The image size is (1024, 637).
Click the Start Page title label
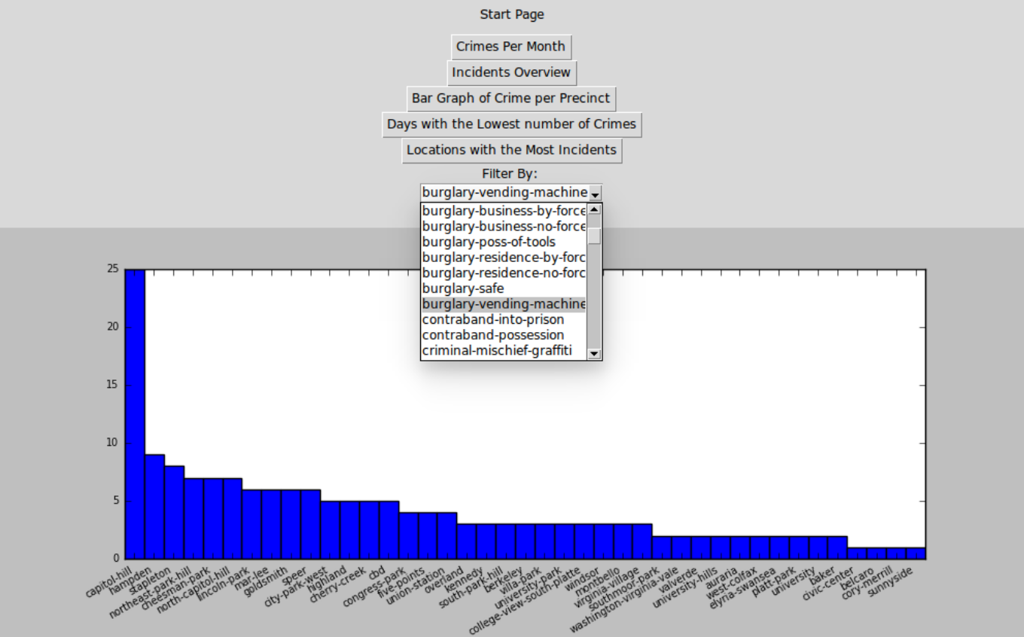pos(512,14)
